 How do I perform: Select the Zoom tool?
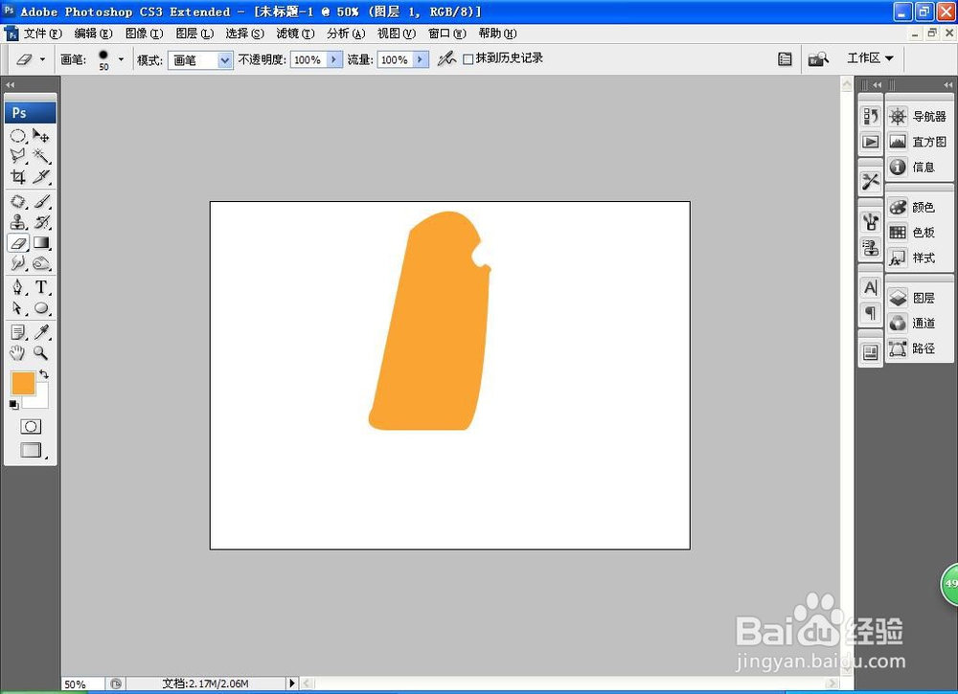[41, 353]
